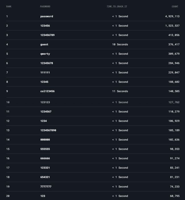Select the 'guest' password row
Viewport: 185px width, 200px height.
93,45
